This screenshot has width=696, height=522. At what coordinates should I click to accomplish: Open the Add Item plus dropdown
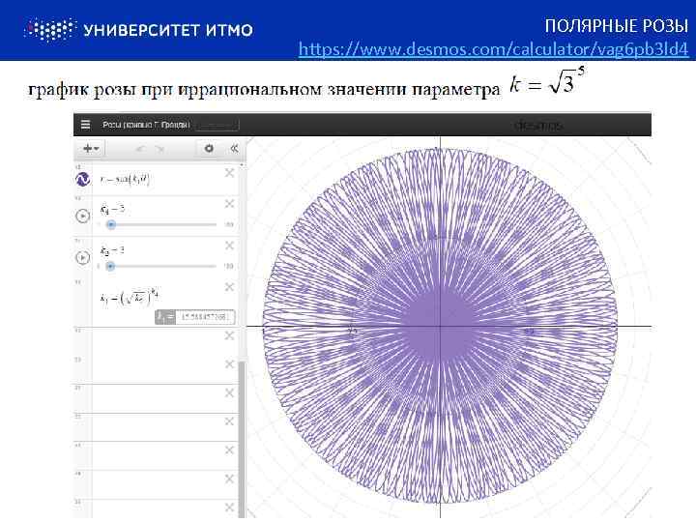91,148
